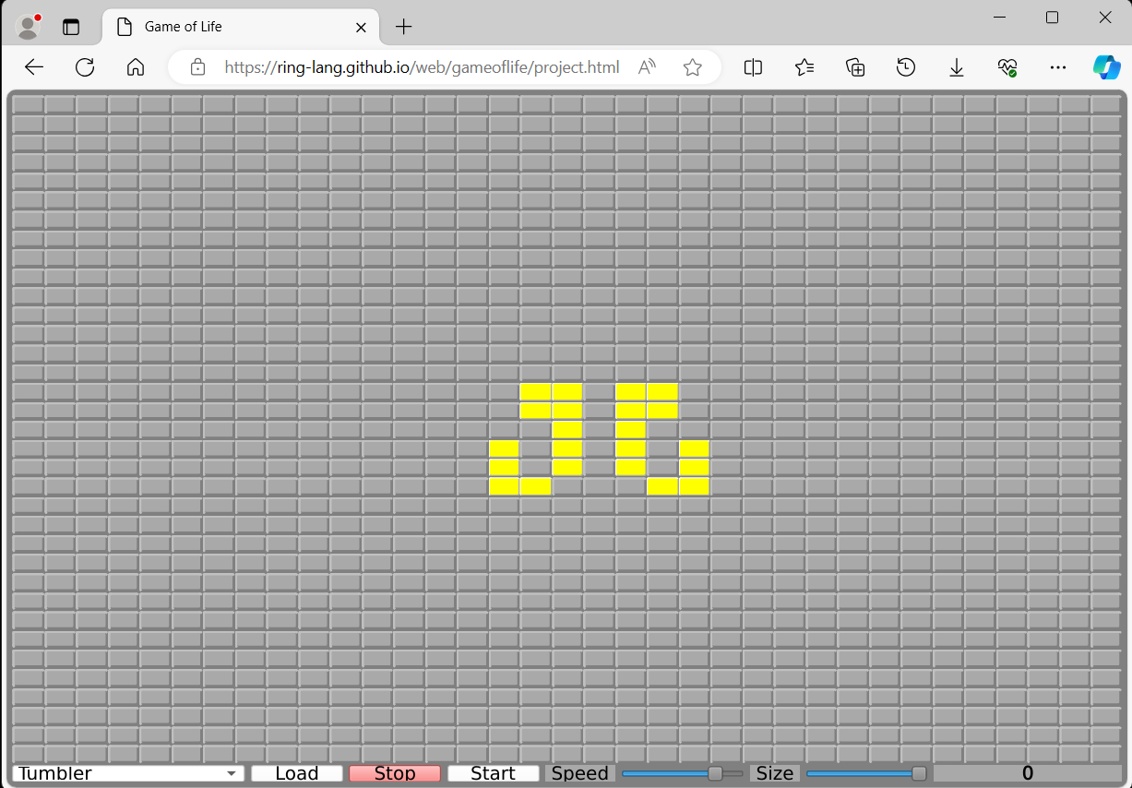
Task: Activate Read aloud icon in address bar
Action: click(x=648, y=67)
